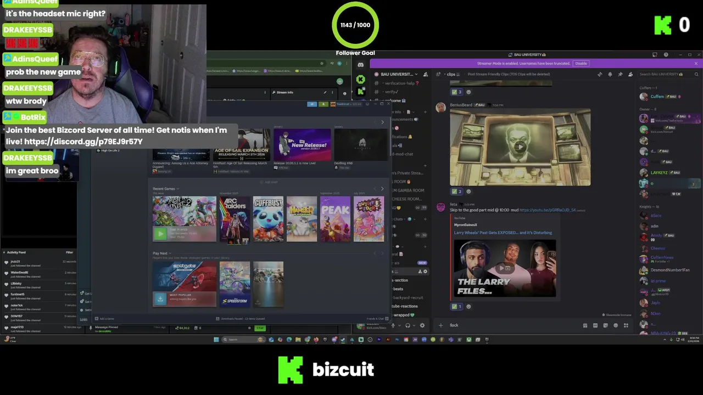Open the verify channel in Discord

click(392, 92)
